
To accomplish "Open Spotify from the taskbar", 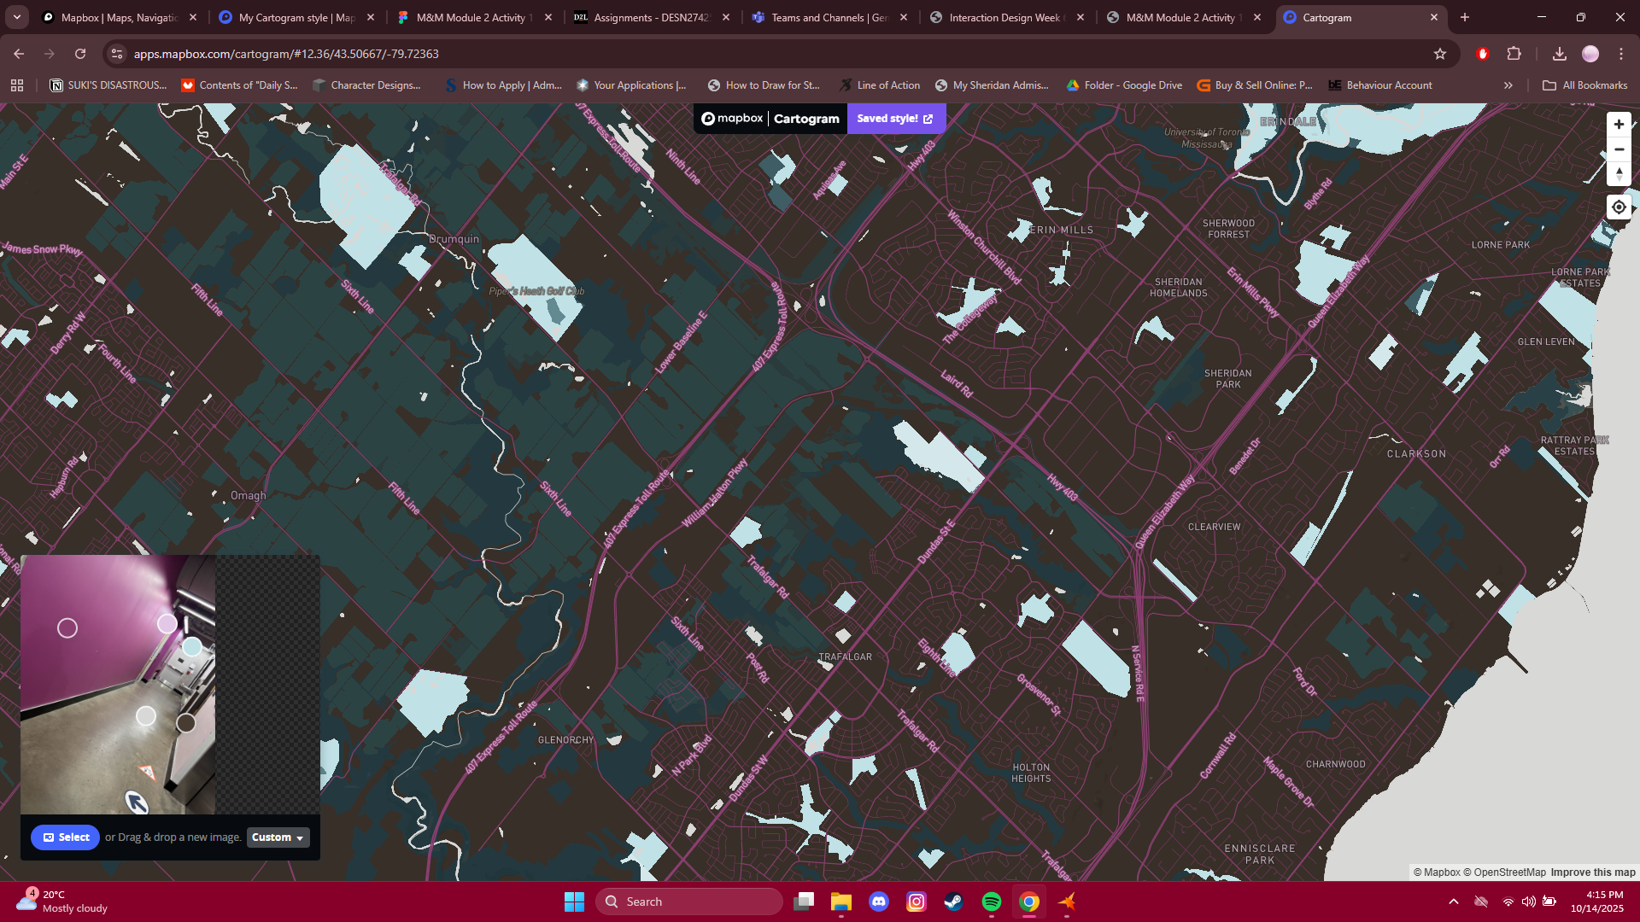I will 992,902.
